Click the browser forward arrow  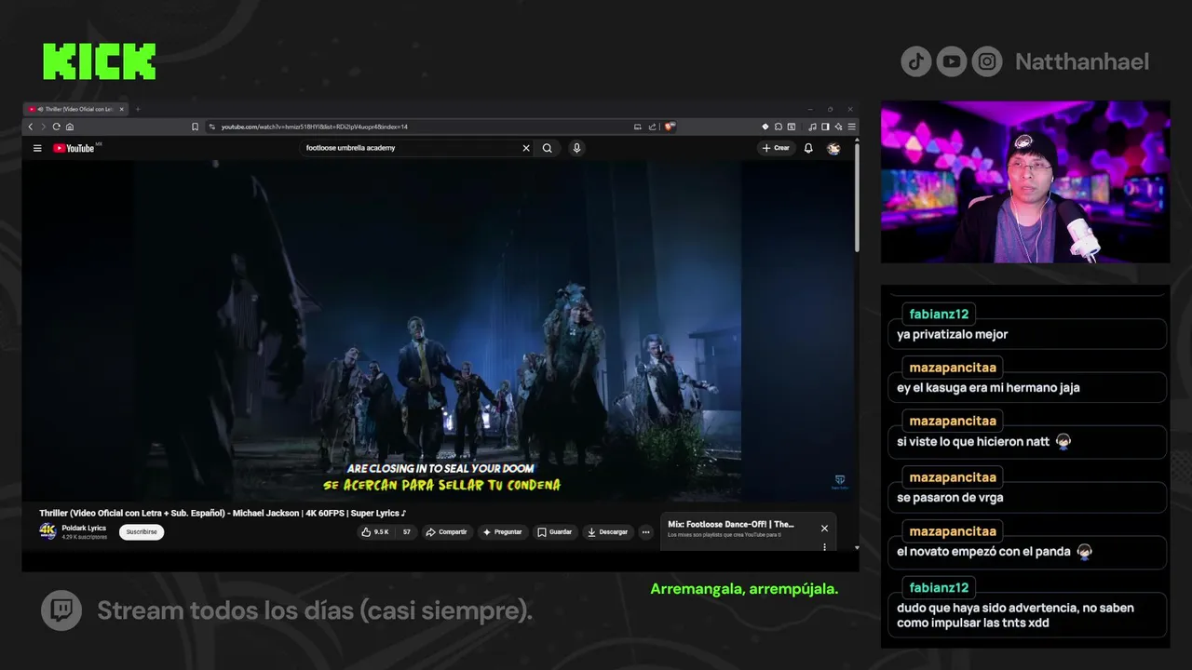pyautogui.click(x=43, y=127)
